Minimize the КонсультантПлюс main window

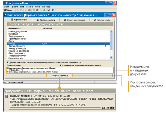click(107, 3)
